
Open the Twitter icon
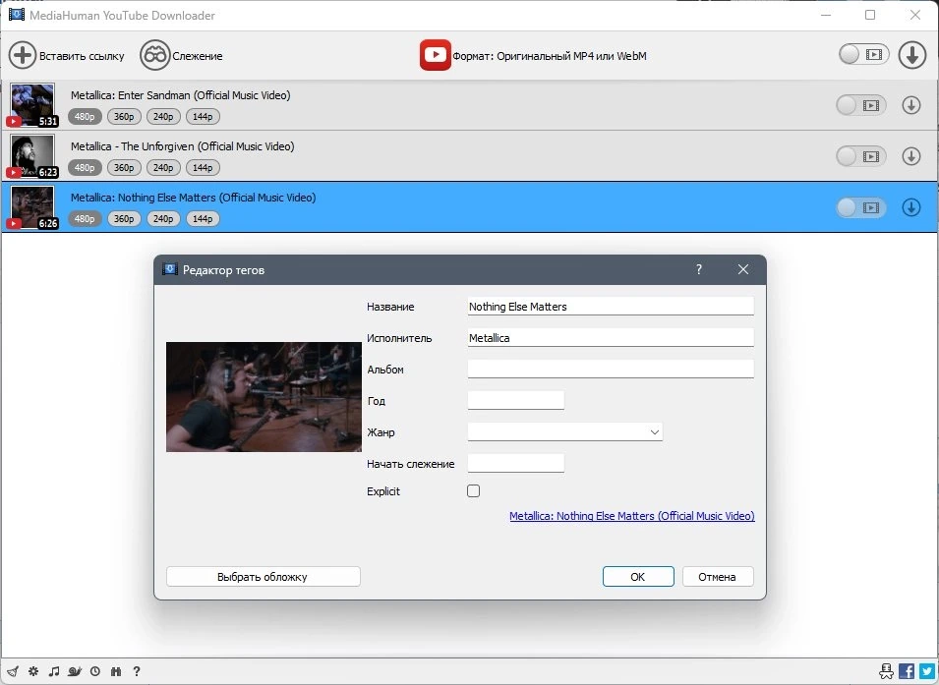tap(927, 671)
